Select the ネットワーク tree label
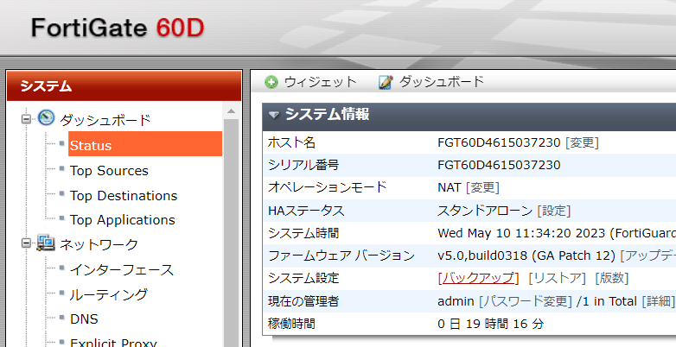Image resolution: width=676 pixels, height=347 pixels. click(x=99, y=244)
